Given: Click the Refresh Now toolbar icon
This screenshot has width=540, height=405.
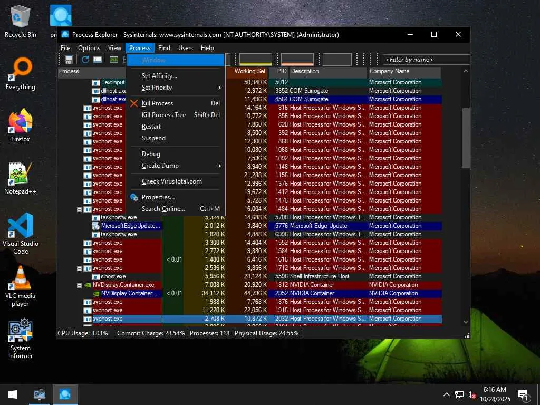Looking at the screenshot, I should click(x=85, y=60).
